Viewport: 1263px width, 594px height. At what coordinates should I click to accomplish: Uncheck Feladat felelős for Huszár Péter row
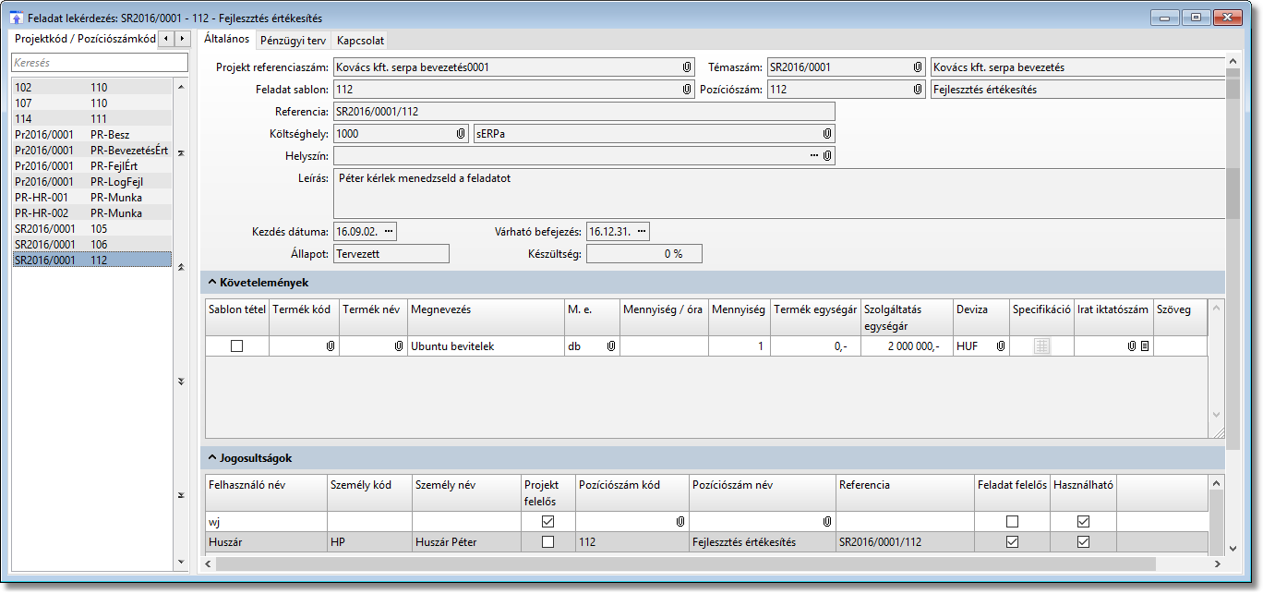coord(1012,542)
